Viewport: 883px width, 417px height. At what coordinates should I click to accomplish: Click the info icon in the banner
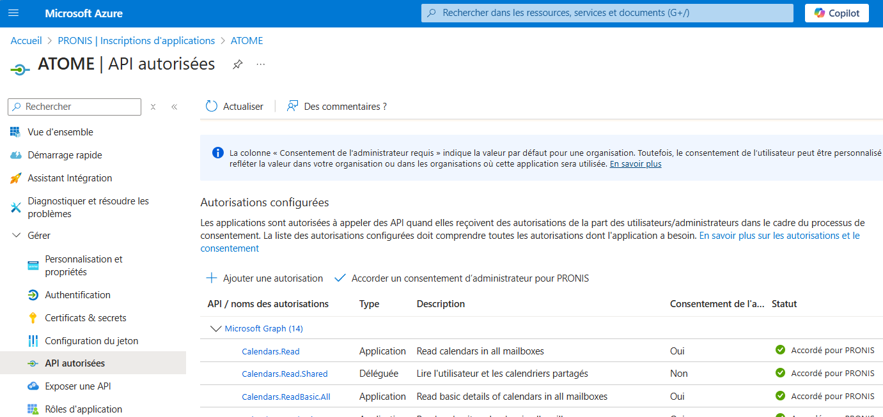[218, 153]
